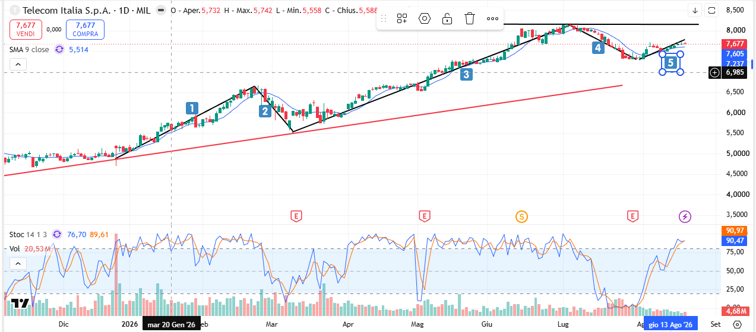Click the orange 90,97 stochastic value label
756x332 pixels.
735,231
